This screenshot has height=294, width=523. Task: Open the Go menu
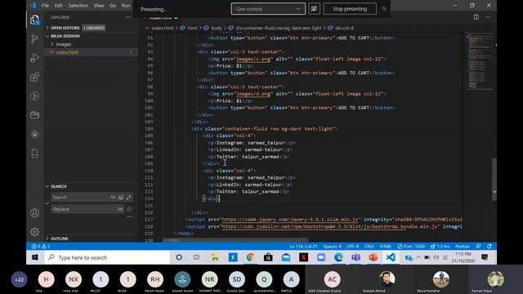[x=113, y=6]
